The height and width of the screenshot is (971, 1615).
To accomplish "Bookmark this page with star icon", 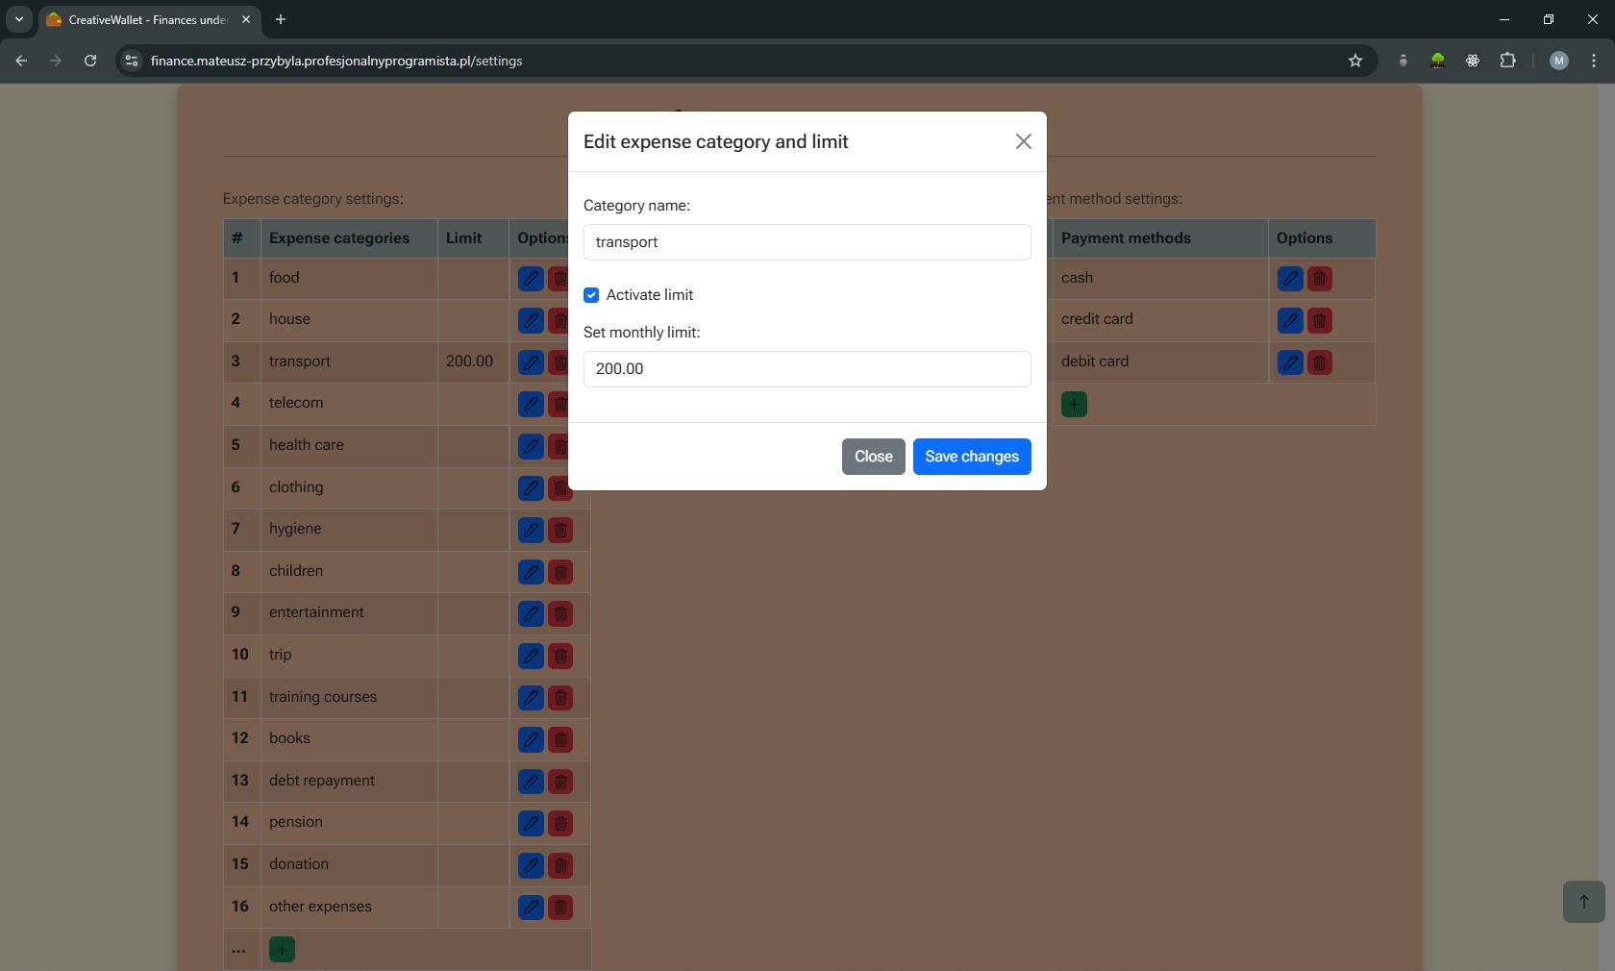I will pos(1355,61).
